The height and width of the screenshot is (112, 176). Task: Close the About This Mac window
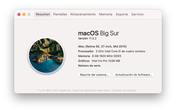click(x=19, y=14)
